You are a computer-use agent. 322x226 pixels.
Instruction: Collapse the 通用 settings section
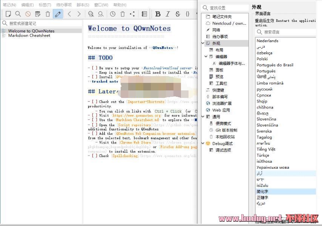(203, 116)
